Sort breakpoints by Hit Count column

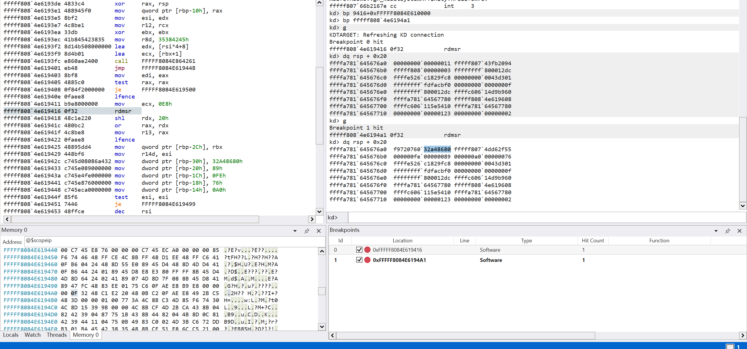point(593,240)
